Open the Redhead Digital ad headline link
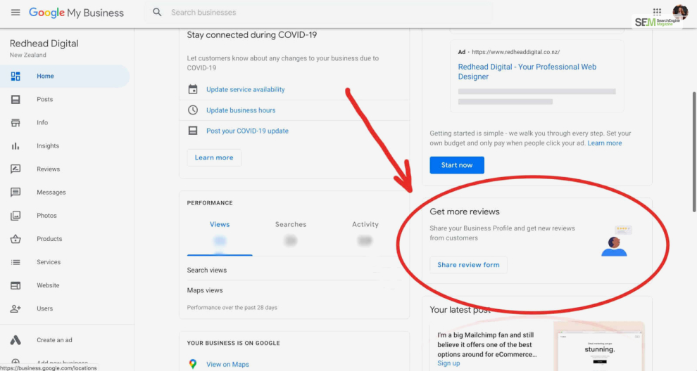 527,72
